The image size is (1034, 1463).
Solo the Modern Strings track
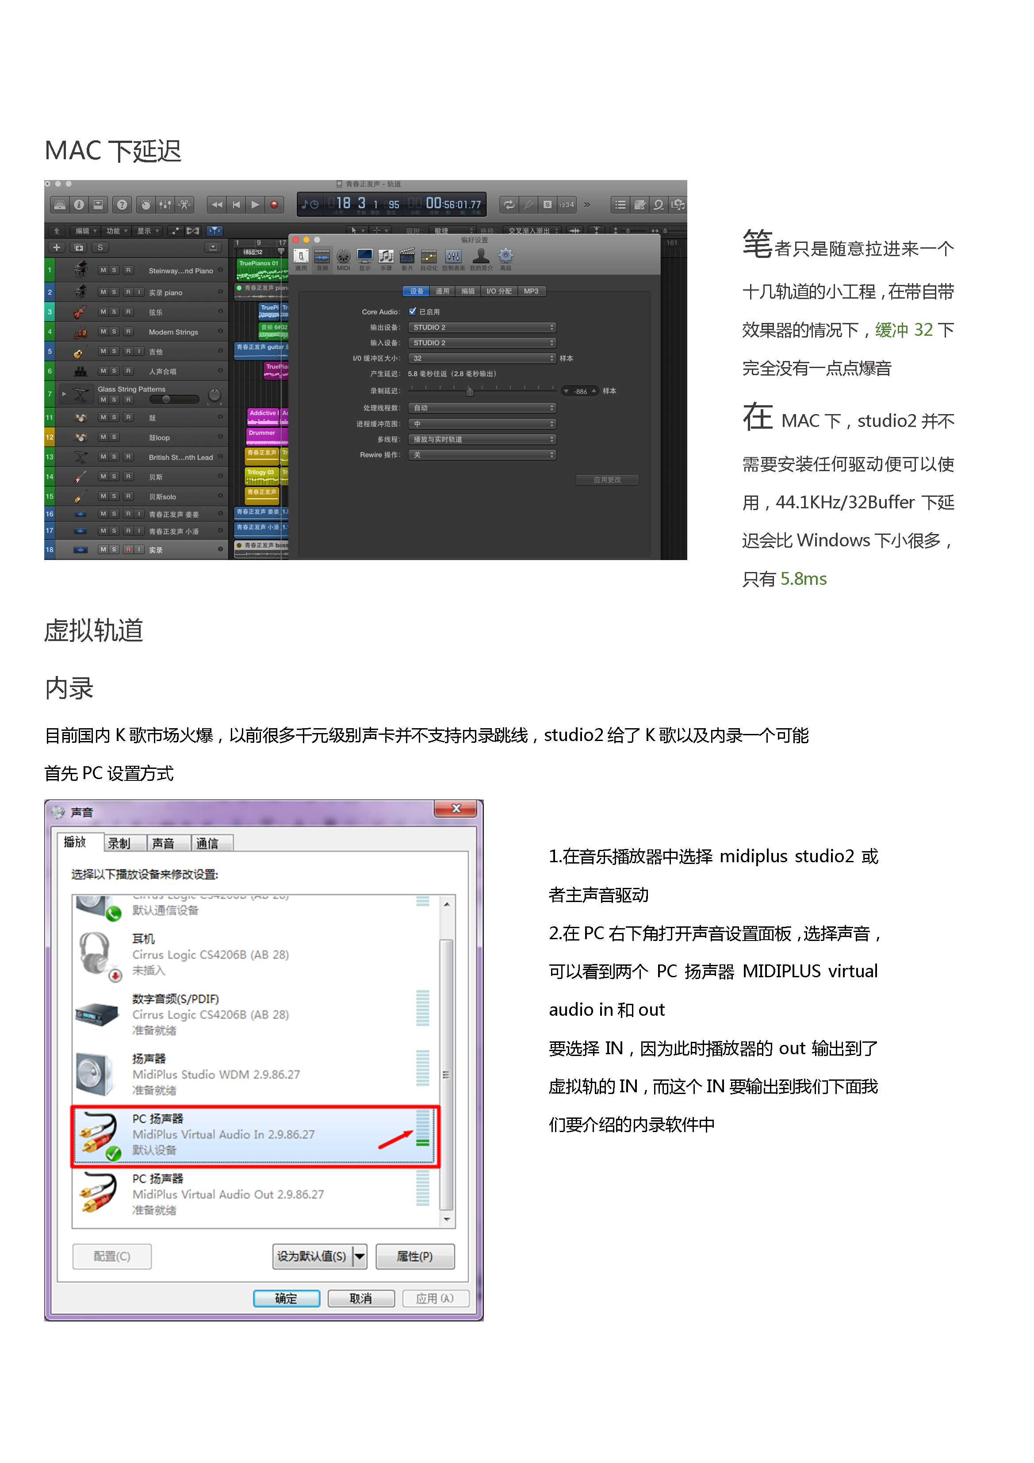(115, 331)
